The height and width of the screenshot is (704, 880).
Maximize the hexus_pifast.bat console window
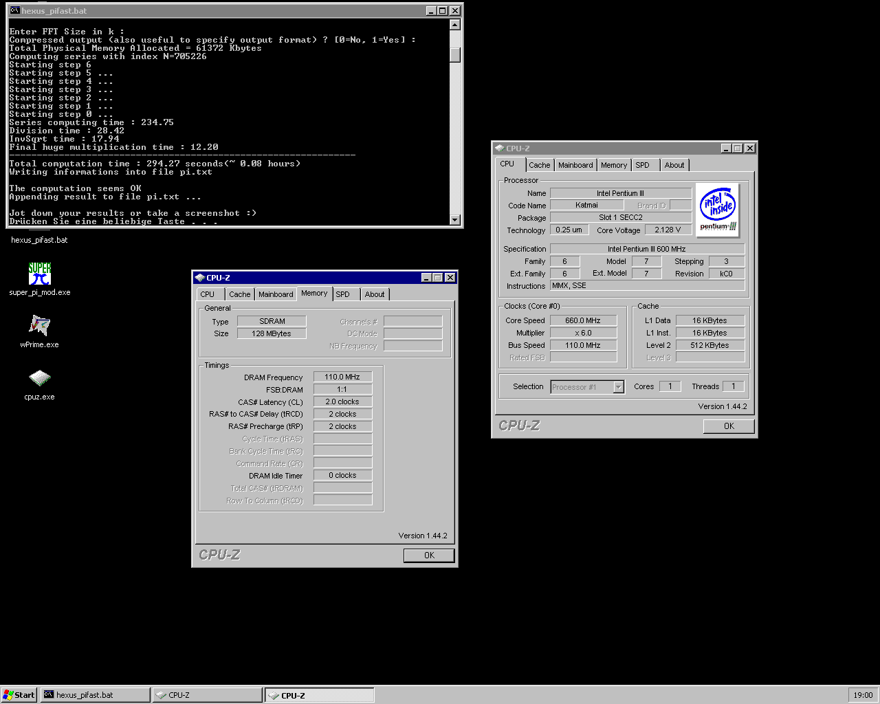(442, 11)
